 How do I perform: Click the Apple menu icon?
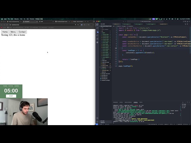[x=2, y=19]
